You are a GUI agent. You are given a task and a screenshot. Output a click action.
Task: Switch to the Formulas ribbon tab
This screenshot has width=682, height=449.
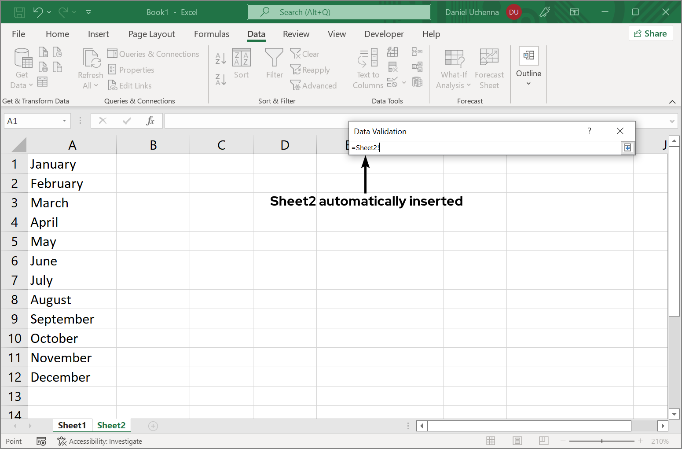[x=212, y=34]
